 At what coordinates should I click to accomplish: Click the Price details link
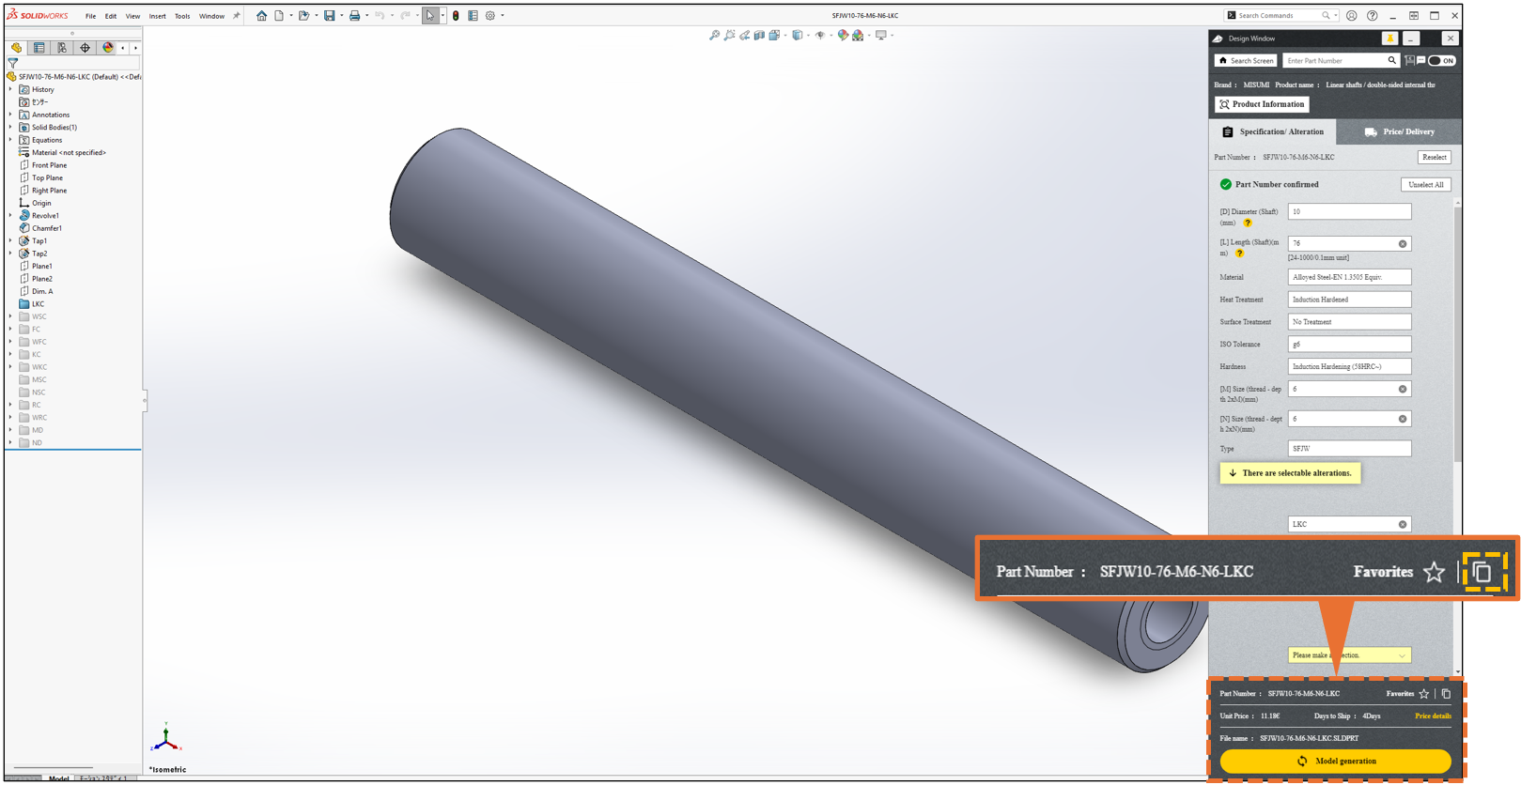pyautogui.click(x=1432, y=716)
